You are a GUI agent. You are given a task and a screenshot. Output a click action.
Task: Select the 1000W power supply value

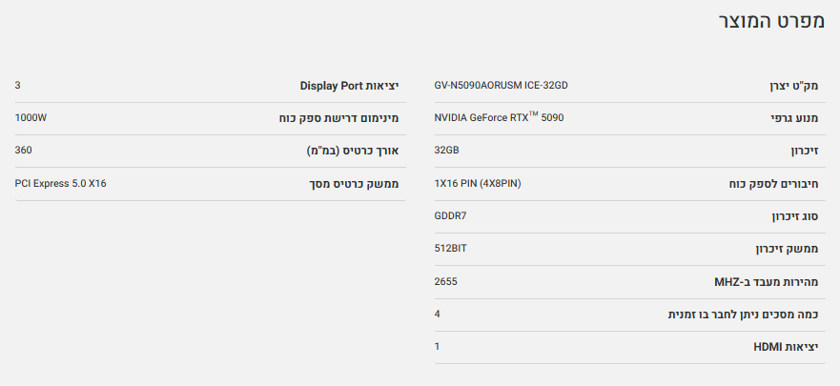(31, 118)
